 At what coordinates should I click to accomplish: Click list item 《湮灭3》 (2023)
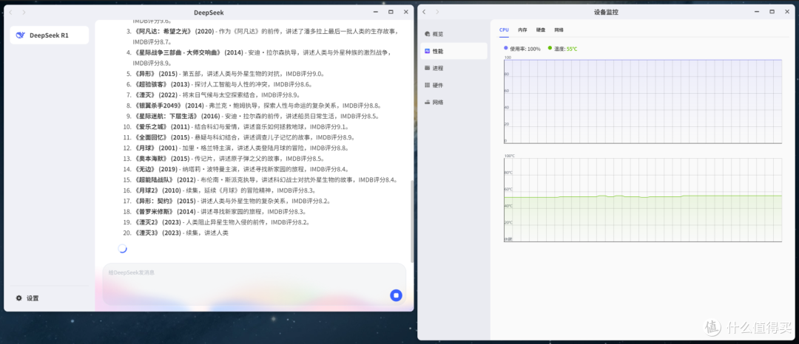coord(176,233)
